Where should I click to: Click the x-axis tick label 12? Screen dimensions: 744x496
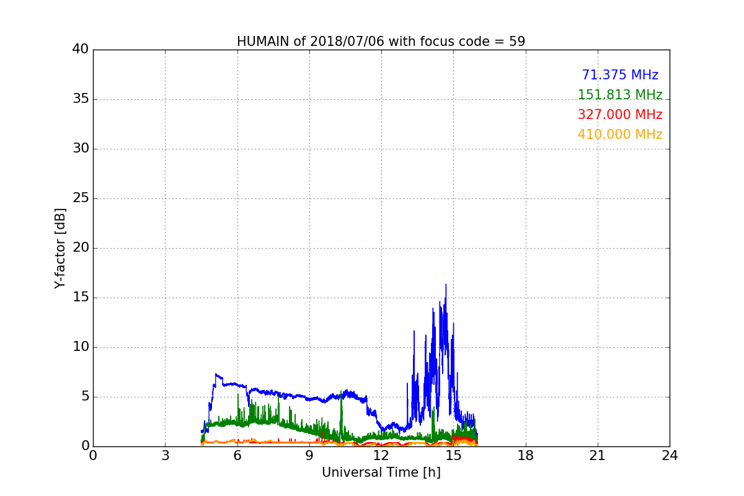pos(381,456)
